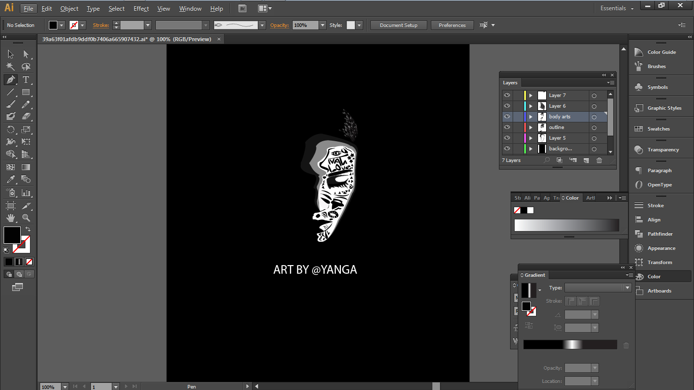The height and width of the screenshot is (390, 694).
Task: Create new layer in Layers panel
Action: tap(586, 160)
